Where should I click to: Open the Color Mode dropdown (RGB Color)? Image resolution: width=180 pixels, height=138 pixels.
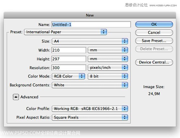(68, 76)
